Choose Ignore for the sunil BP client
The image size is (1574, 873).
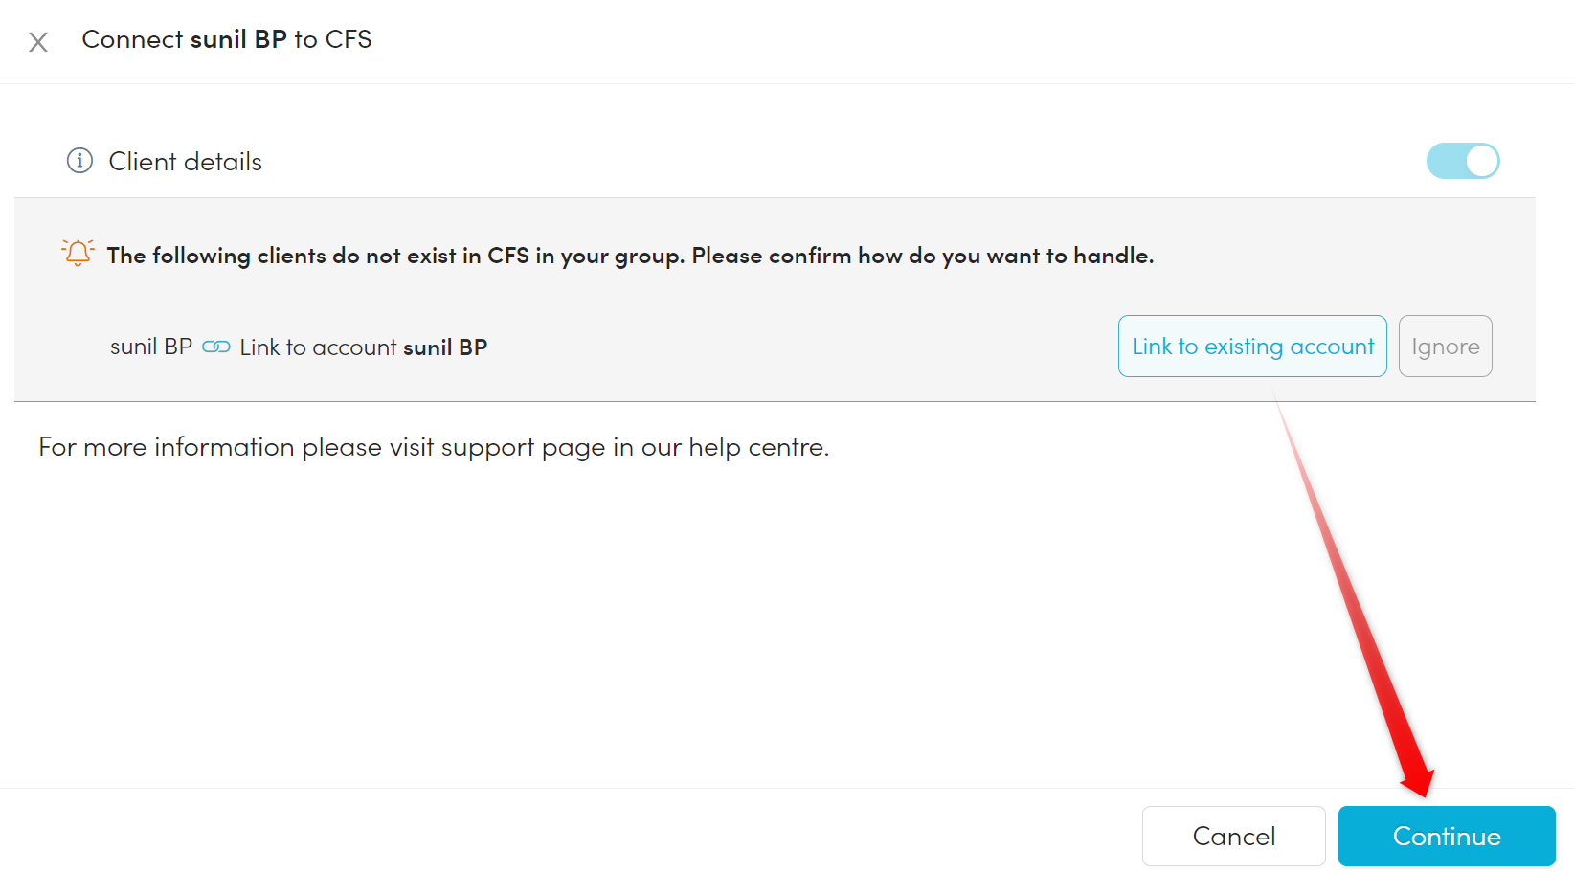(x=1445, y=347)
